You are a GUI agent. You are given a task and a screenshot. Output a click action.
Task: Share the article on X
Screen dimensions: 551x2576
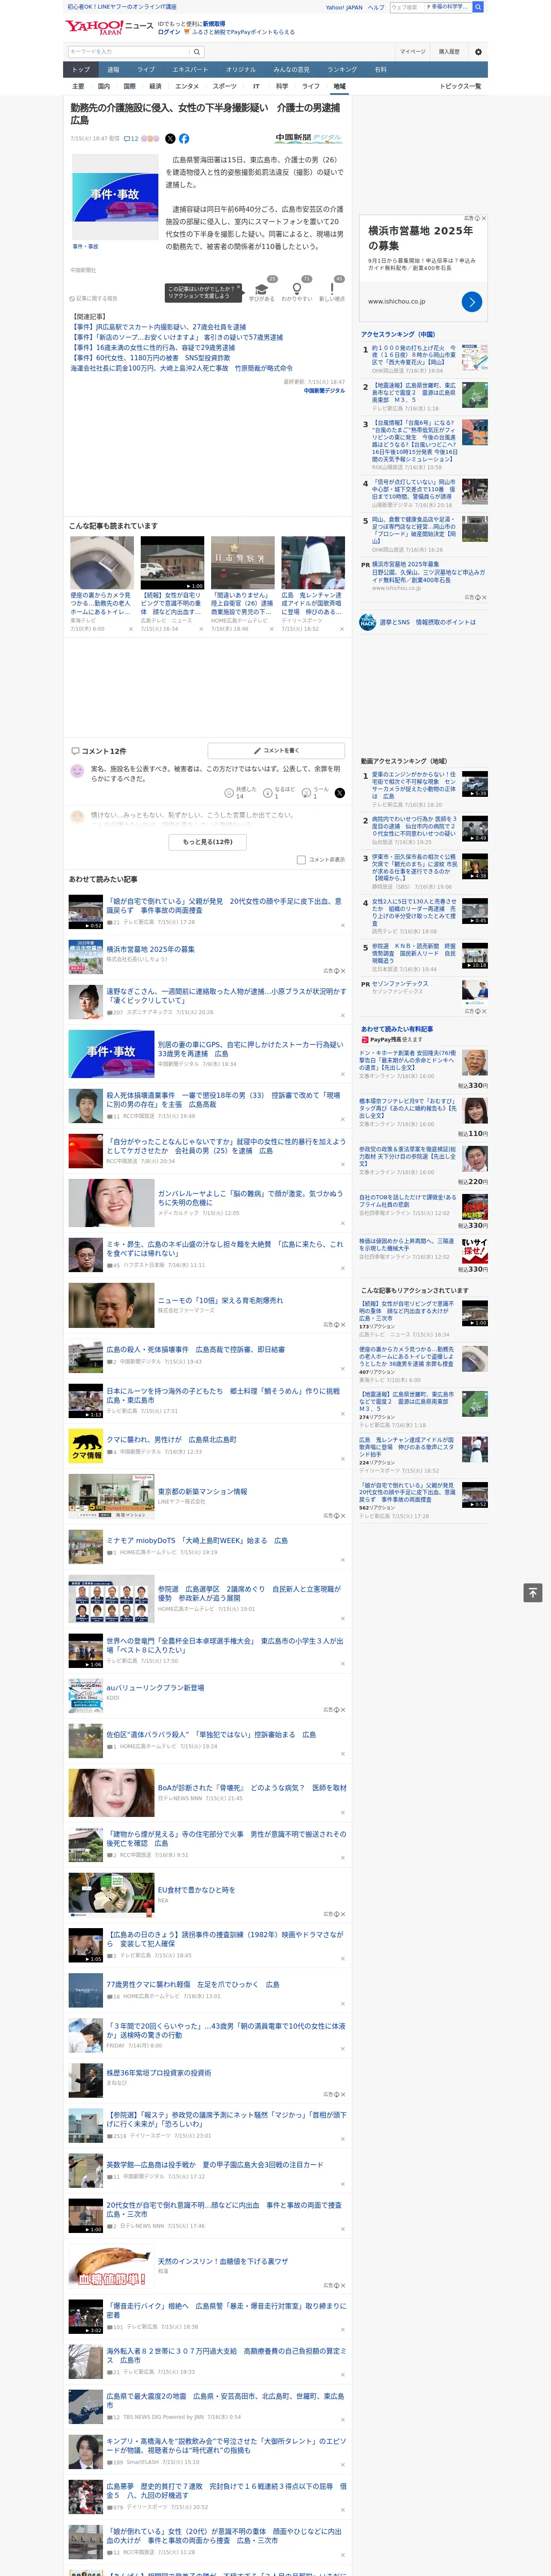(x=170, y=139)
